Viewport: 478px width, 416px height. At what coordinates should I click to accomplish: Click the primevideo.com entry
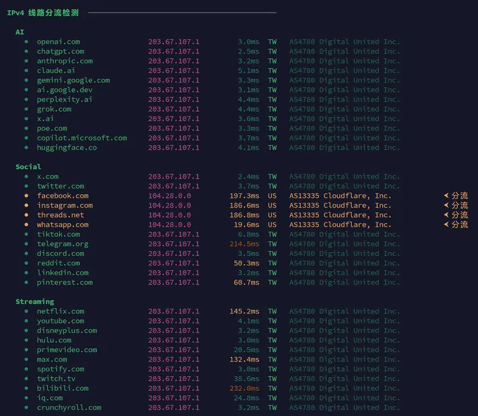[x=67, y=350]
